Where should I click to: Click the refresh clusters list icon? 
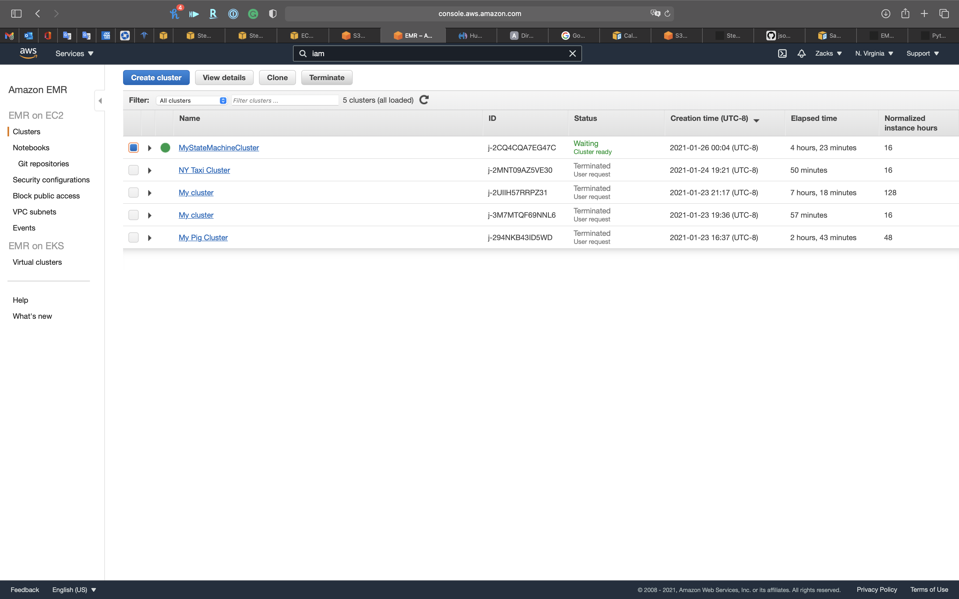424,100
